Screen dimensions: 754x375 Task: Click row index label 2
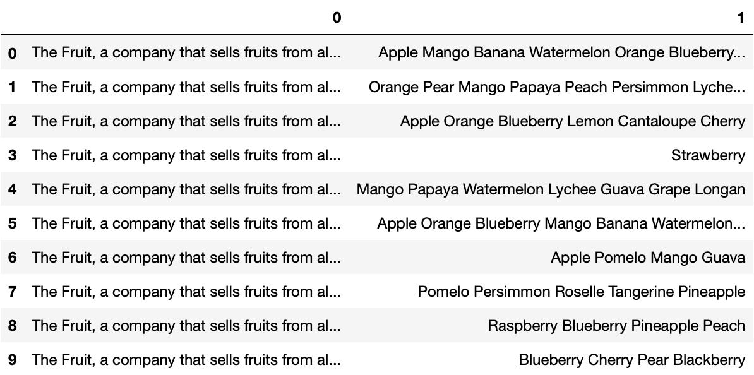[x=13, y=121]
